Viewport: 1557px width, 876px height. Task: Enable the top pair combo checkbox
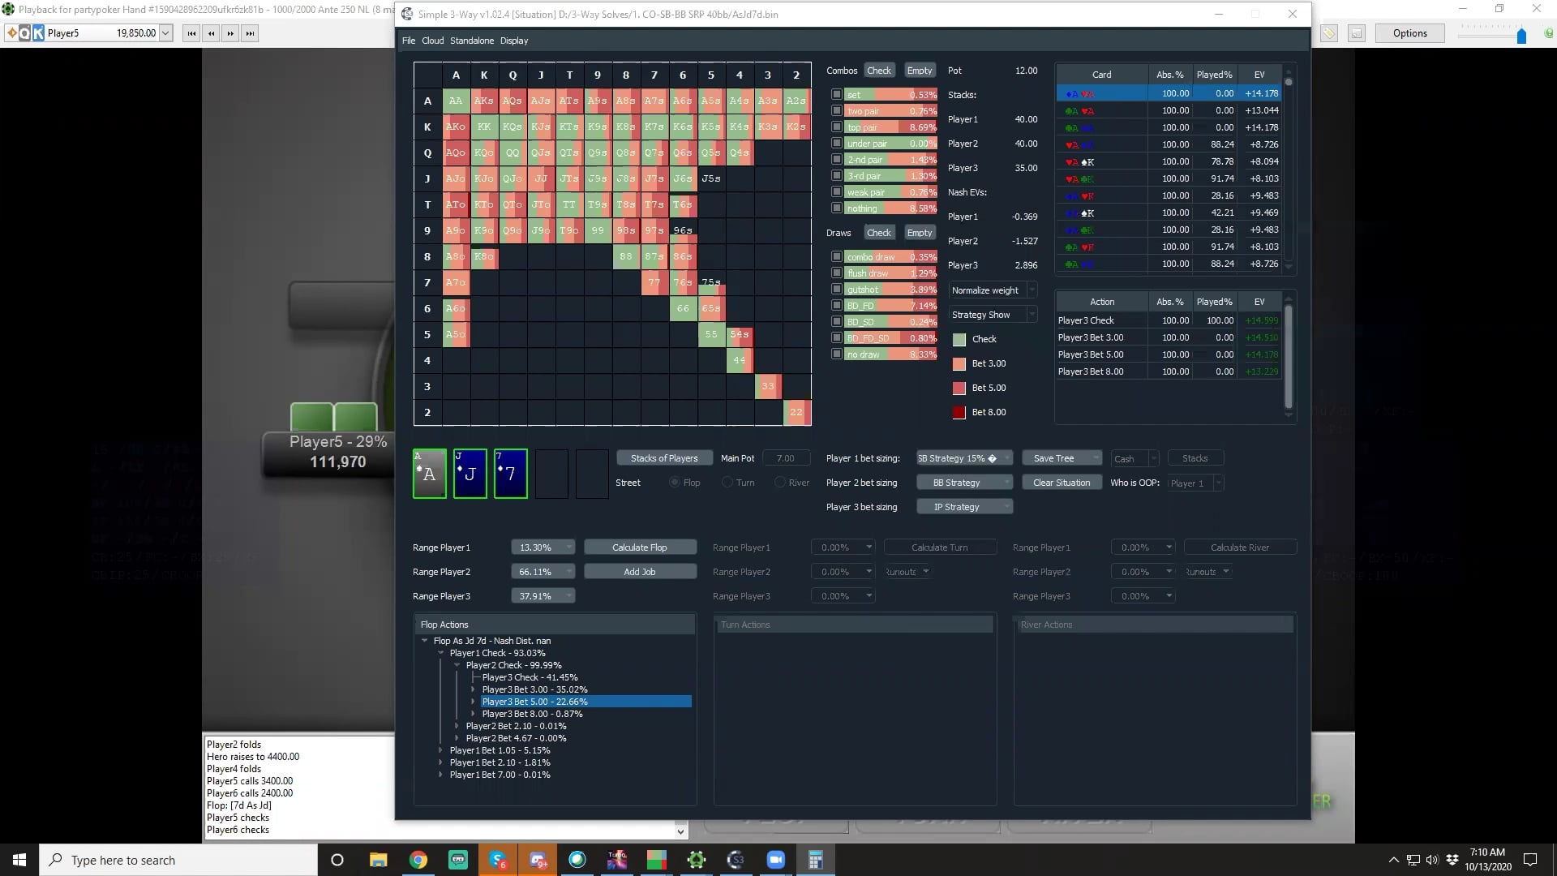[836, 127]
